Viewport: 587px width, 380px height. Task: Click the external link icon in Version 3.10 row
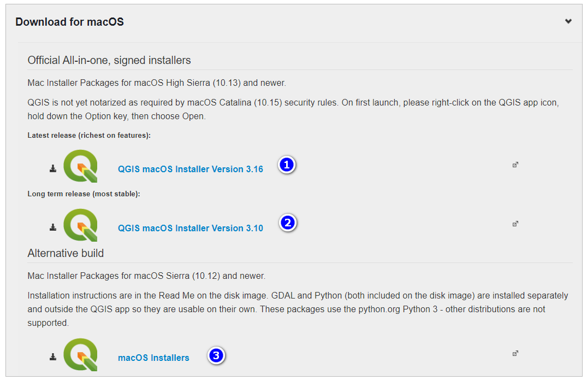(x=515, y=224)
